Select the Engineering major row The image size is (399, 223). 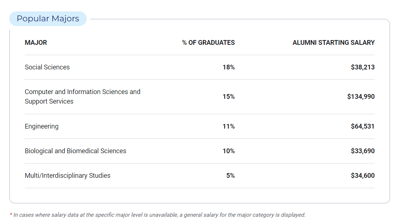click(x=42, y=126)
